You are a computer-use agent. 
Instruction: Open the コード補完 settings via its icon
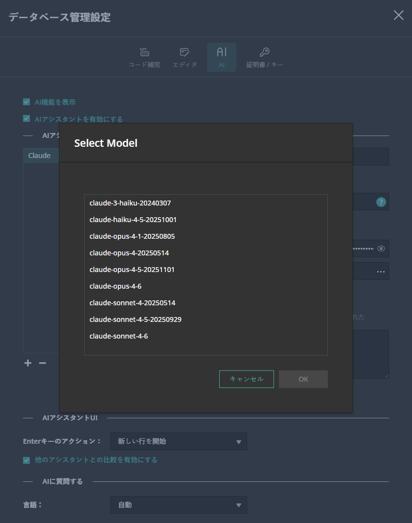[144, 57]
